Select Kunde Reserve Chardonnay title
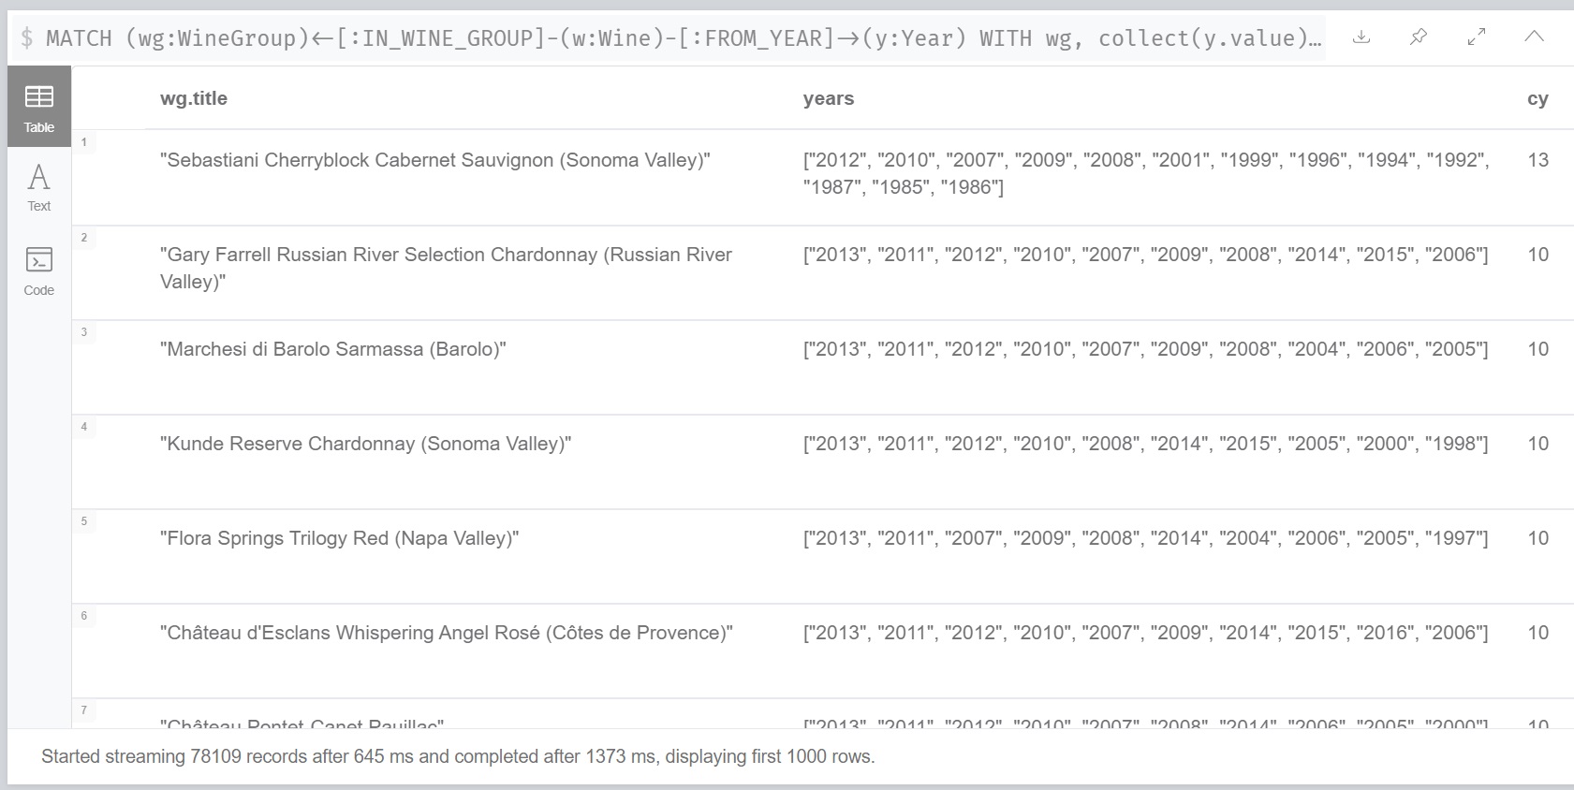The height and width of the screenshot is (790, 1574). (x=366, y=444)
